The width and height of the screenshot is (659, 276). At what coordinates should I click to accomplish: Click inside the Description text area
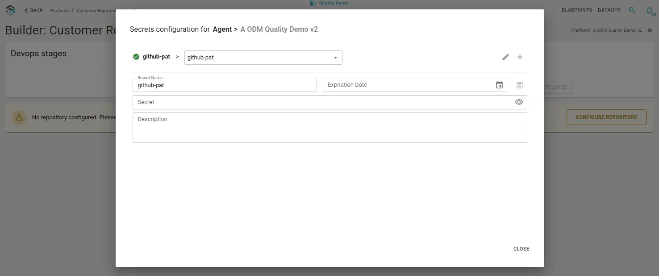pyautogui.click(x=329, y=127)
